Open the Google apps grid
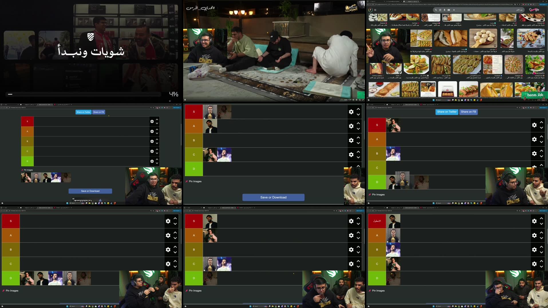The width and height of the screenshot is (548, 308). (375, 10)
